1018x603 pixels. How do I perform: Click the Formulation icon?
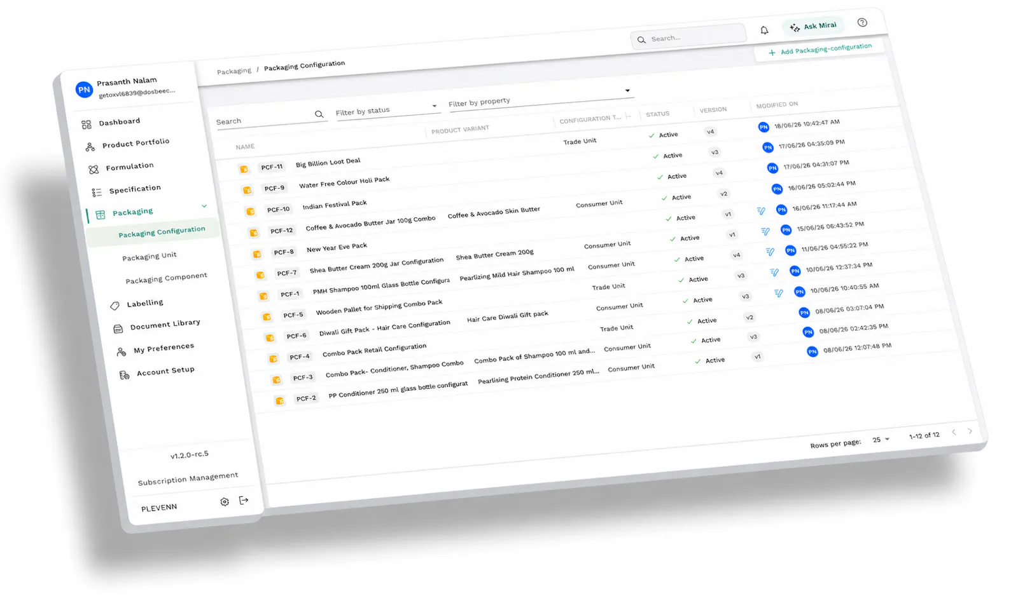[94, 169]
